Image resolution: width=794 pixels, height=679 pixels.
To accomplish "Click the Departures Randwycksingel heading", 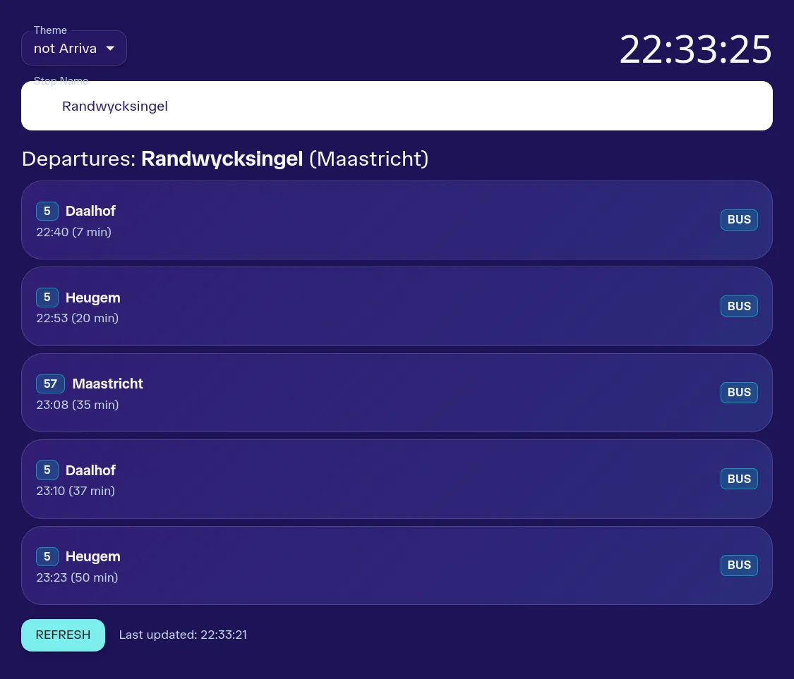I will [x=225, y=159].
